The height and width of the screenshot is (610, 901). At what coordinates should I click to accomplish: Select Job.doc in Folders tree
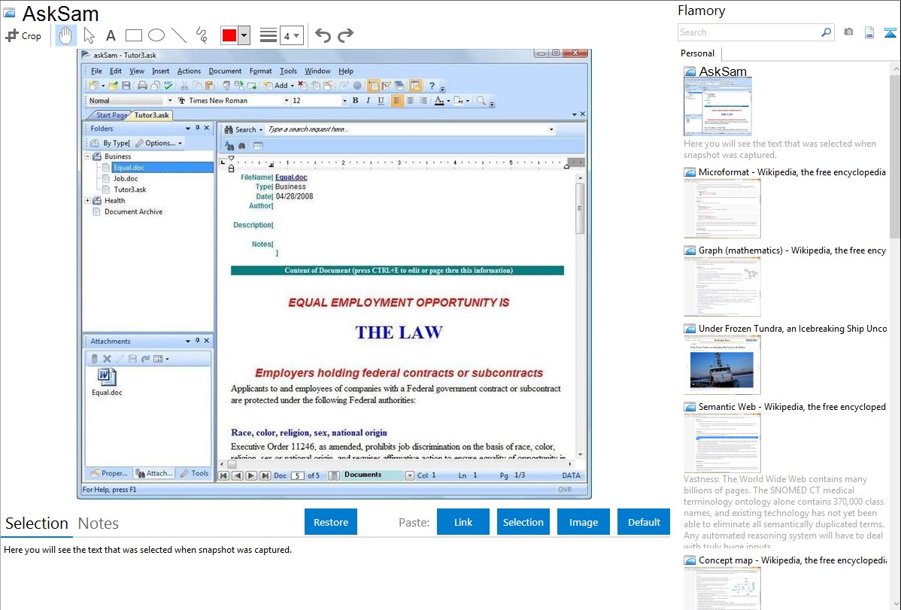coord(126,178)
